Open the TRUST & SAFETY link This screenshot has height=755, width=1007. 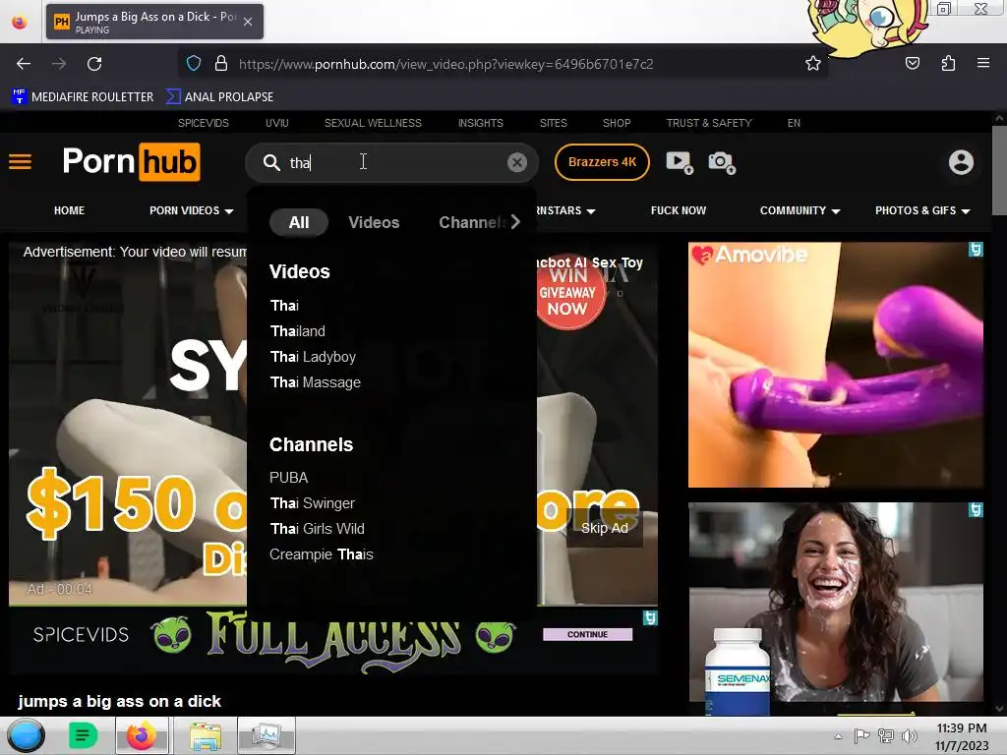click(x=709, y=123)
